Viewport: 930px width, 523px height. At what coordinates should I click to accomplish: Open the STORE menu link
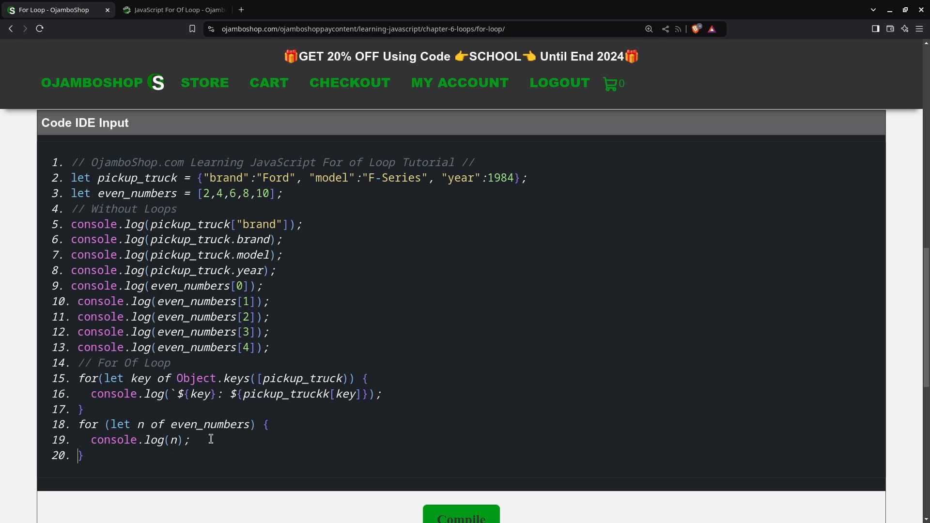(205, 83)
